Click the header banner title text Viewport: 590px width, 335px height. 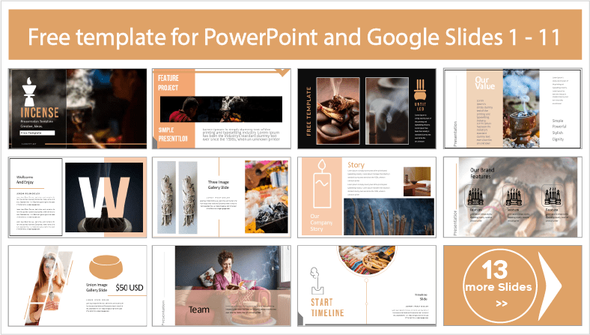click(x=294, y=37)
